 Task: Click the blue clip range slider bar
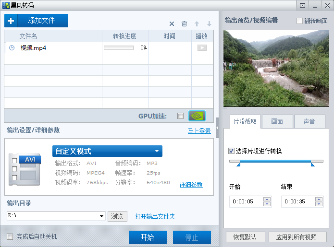[276, 161]
